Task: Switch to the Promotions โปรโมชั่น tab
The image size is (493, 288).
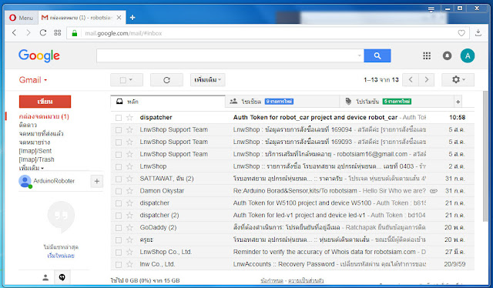Action: [x=397, y=102]
